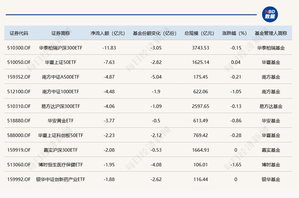Select total scale 3743.53
The height and width of the screenshot is (198, 299).
coord(201,48)
